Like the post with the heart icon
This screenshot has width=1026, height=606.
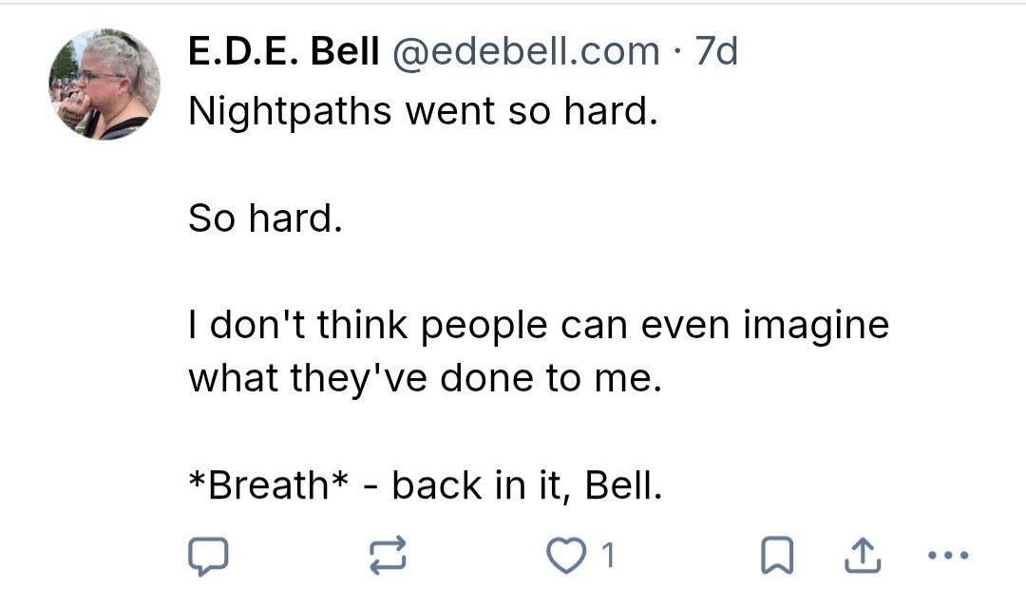(x=569, y=555)
